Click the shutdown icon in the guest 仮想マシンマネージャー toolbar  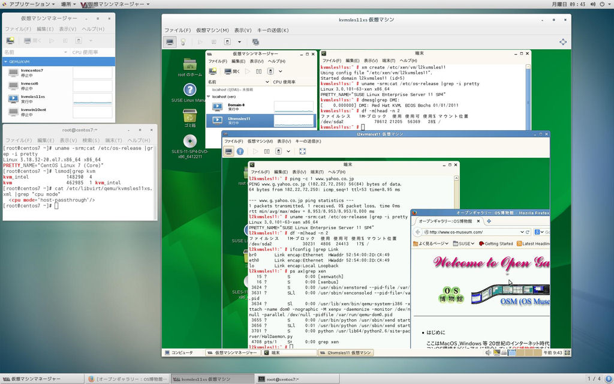pos(270,71)
